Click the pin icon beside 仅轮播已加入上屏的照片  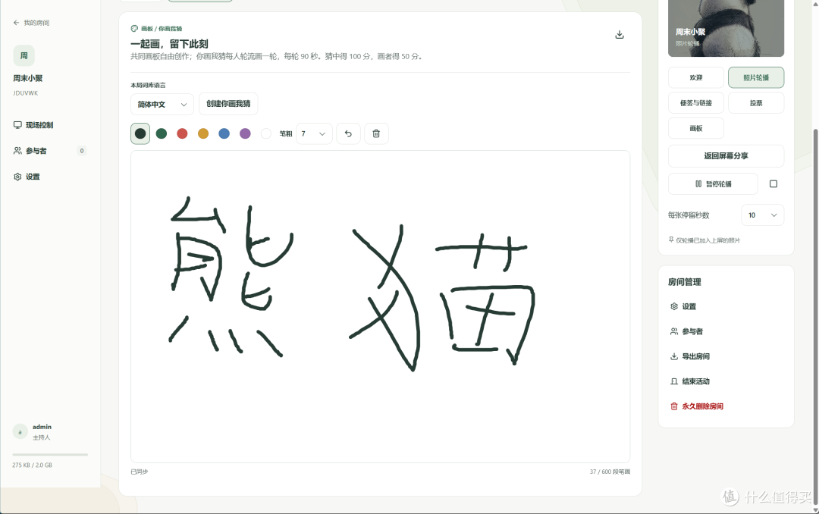click(671, 240)
